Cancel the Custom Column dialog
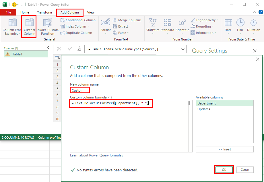 [x=245, y=170]
